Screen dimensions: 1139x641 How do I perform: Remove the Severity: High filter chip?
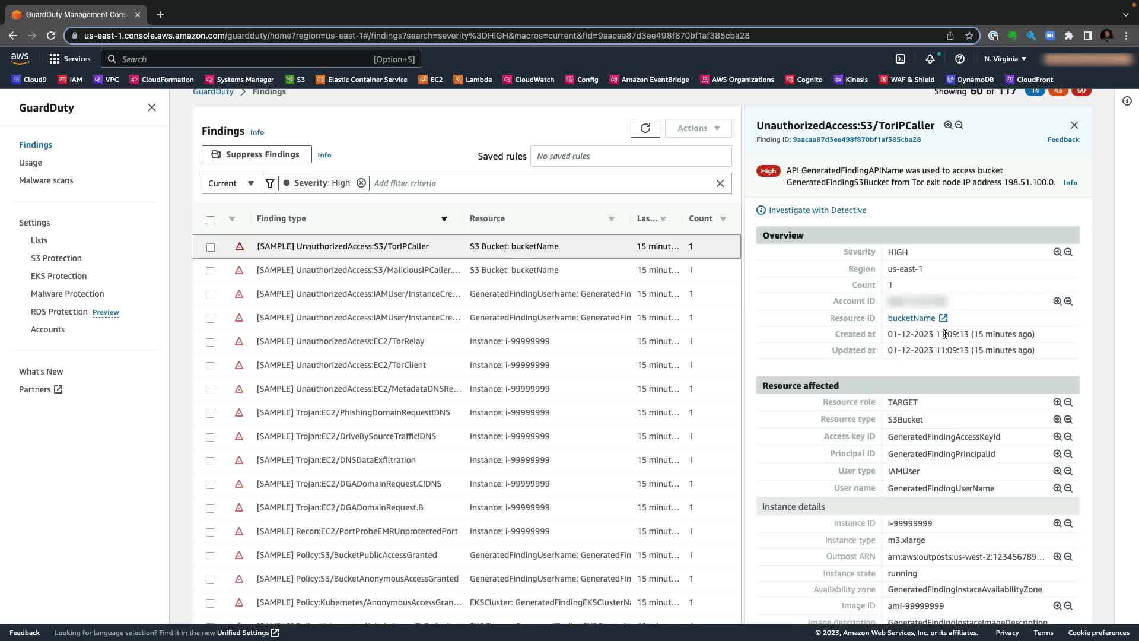pos(361,183)
